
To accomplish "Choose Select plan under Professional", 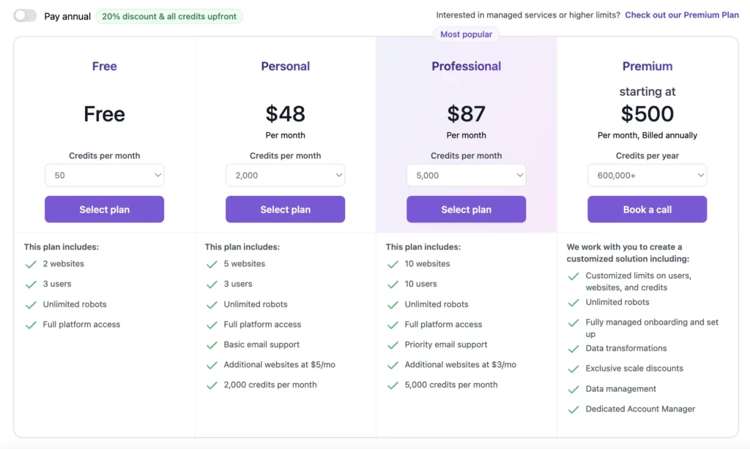I will tap(466, 209).
